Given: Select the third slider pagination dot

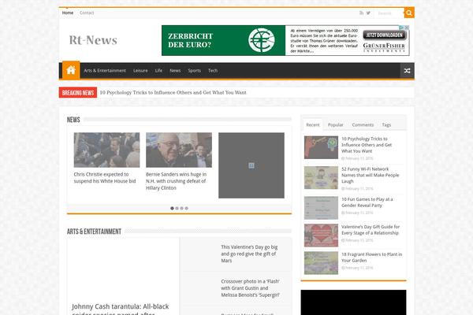Looking at the screenshot, I should pyautogui.click(x=181, y=208).
